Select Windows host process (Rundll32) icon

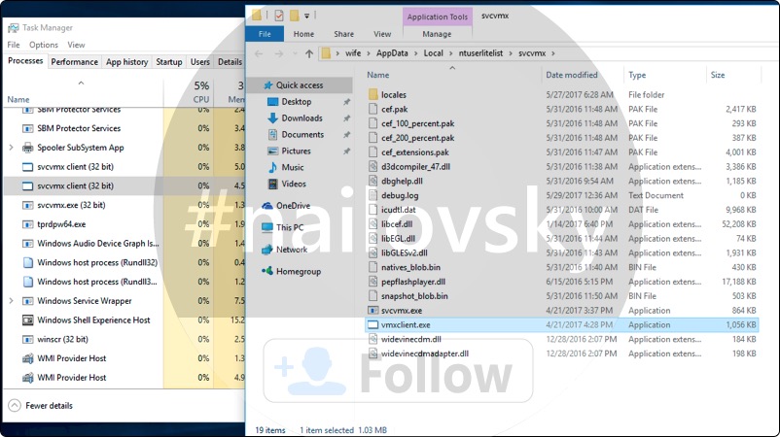point(28,263)
